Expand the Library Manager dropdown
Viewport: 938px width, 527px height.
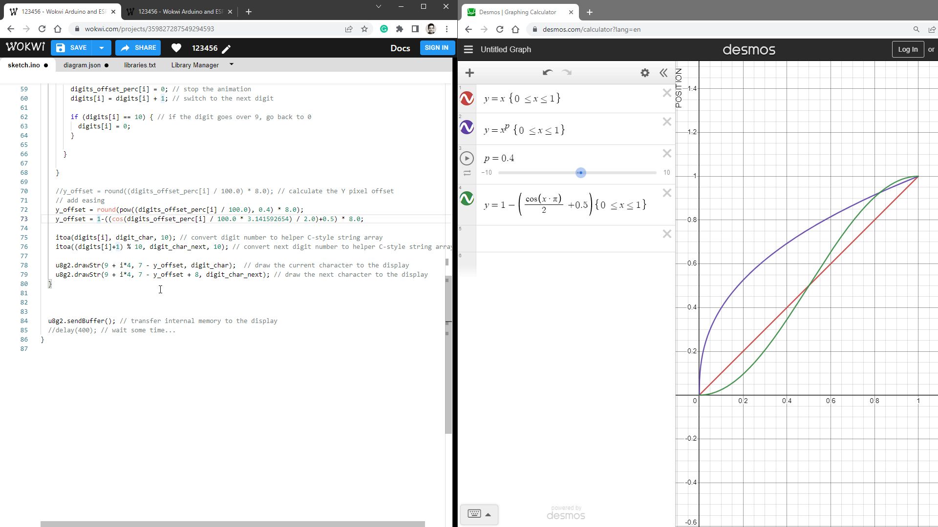[232, 64]
